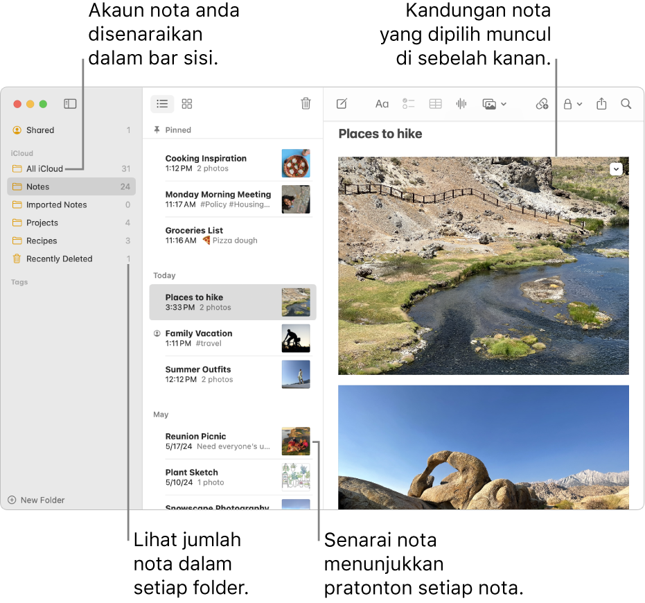Click the add link icon in toolbar

point(542,104)
